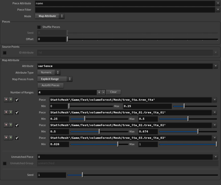The width and height of the screenshot is (221, 185).
Task: Remove the tree_ita_01 piece range row
Action: [x=6, y=112]
